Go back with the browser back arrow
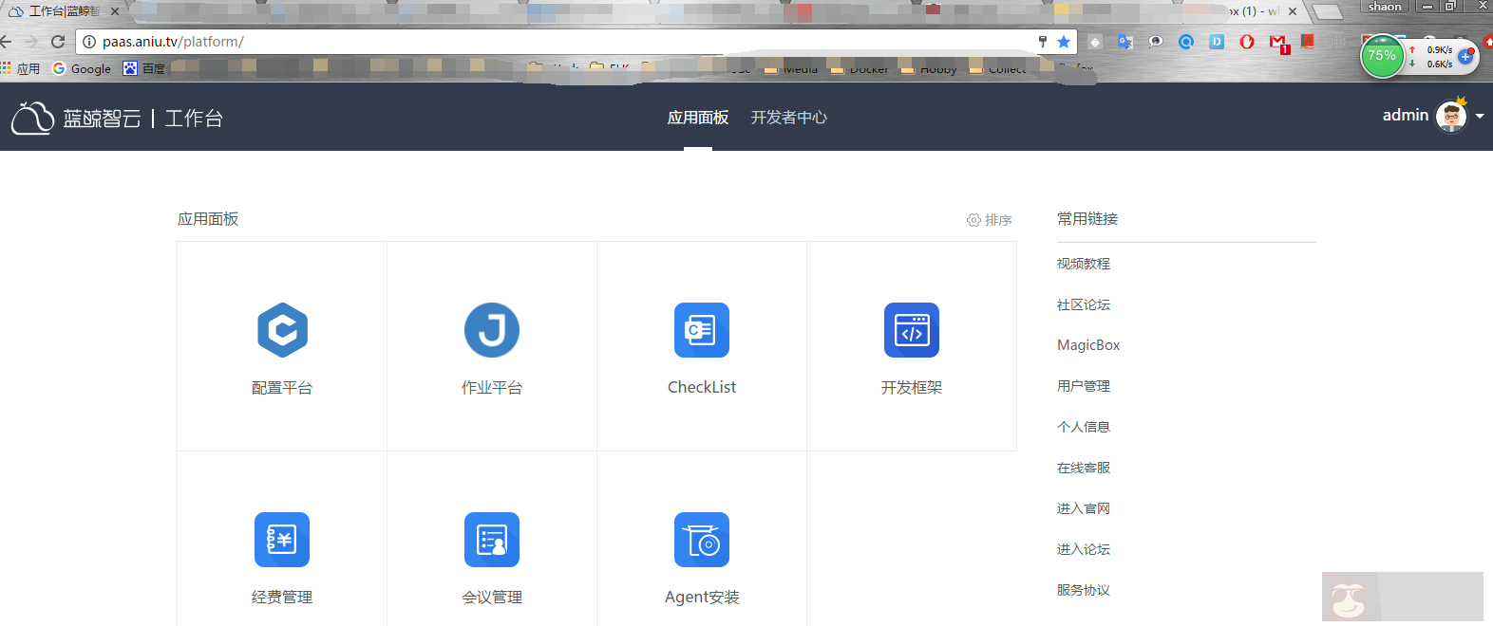 [x=6, y=42]
